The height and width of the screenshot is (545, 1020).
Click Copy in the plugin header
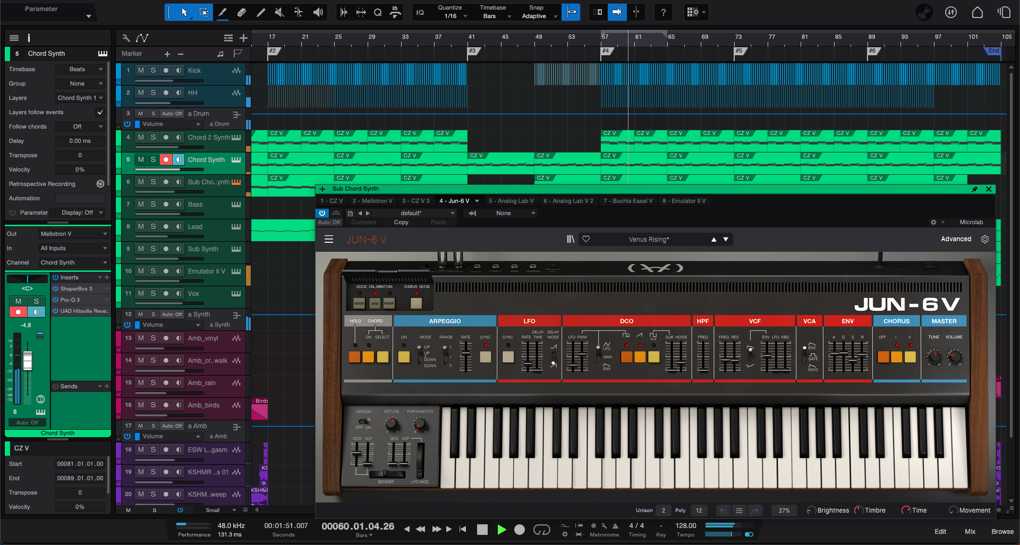coord(401,223)
